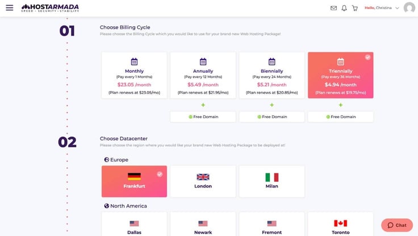
Task: Click the Monthly calendar icon
Action: pyautogui.click(x=135, y=61)
